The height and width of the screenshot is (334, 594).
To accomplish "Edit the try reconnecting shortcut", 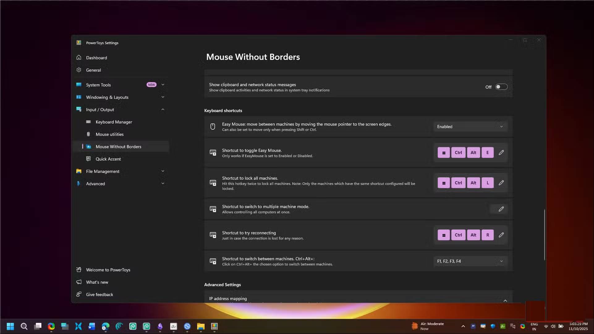I will [501, 235].
